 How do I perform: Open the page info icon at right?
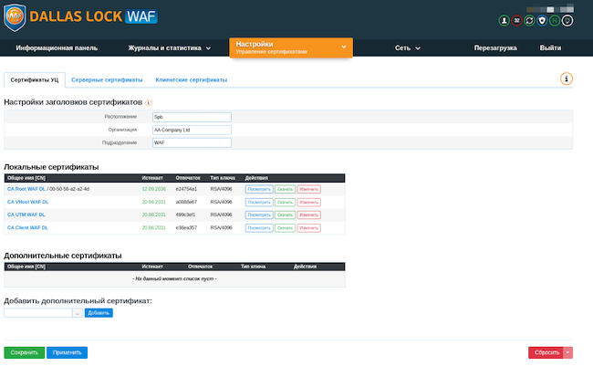point(567,78)
